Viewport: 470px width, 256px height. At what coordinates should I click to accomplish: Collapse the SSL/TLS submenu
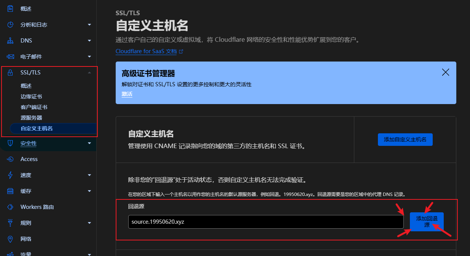tap(89, 72)
